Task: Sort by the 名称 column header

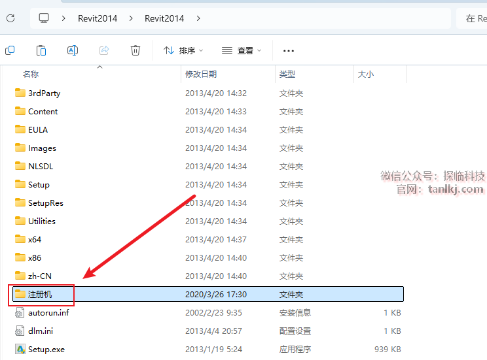Action: [x=31, y=74]
